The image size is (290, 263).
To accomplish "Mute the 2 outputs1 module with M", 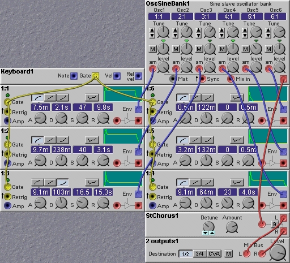I will click(228, 254).
